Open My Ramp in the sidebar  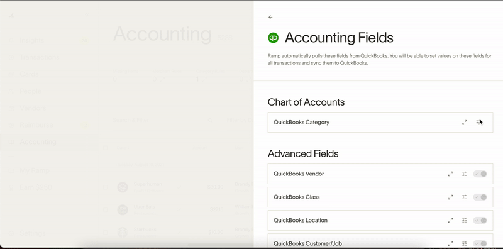coord(35,170)
